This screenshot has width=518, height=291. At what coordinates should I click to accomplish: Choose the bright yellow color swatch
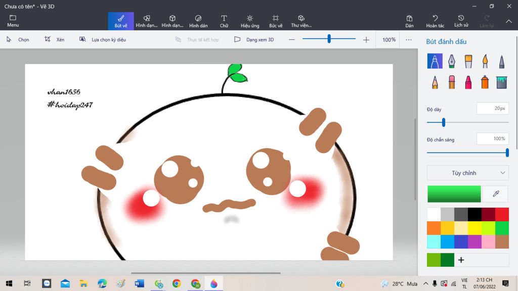(x=474, y=228)
